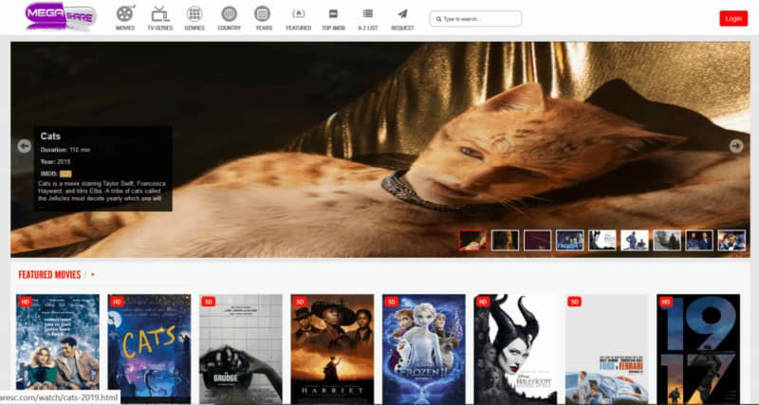Click the Cats description paragraph in caption

pos(102,192)
